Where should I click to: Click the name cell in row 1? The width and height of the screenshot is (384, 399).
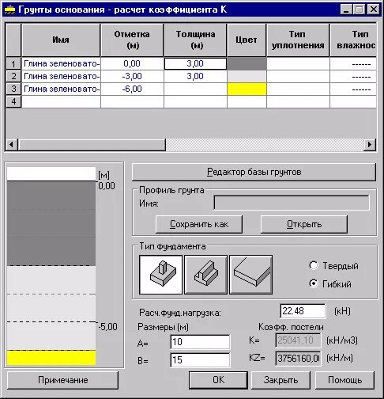[x=61, y=63]
